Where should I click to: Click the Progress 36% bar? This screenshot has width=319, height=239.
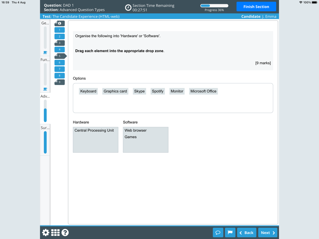(214, 5)
